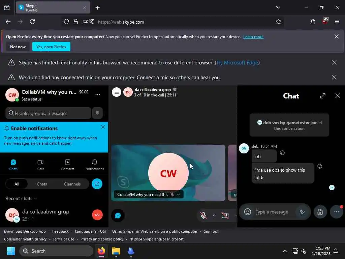Click the Sign out link

pos(211,231)
